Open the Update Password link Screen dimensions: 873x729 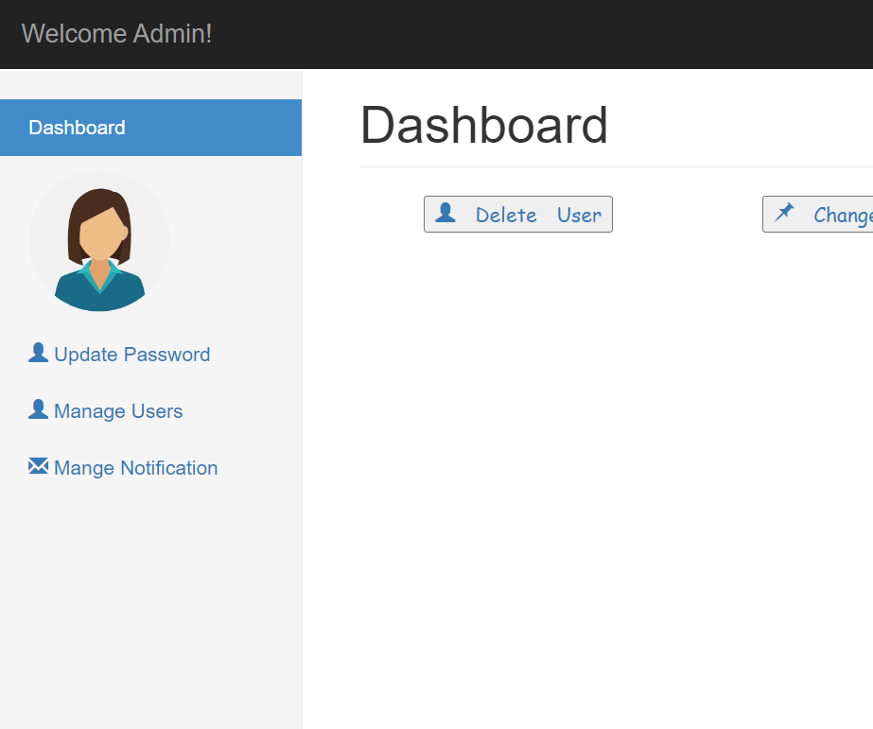click(x=131, y=355)
